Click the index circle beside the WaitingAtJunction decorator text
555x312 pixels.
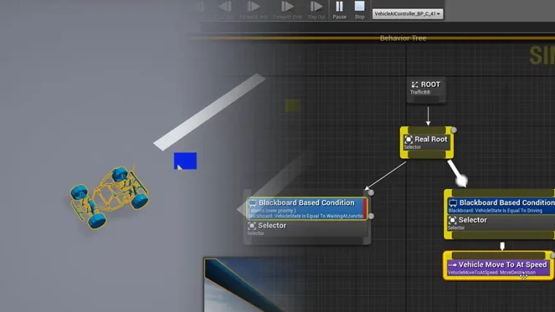pyautogui.click(x=371, y=216)
